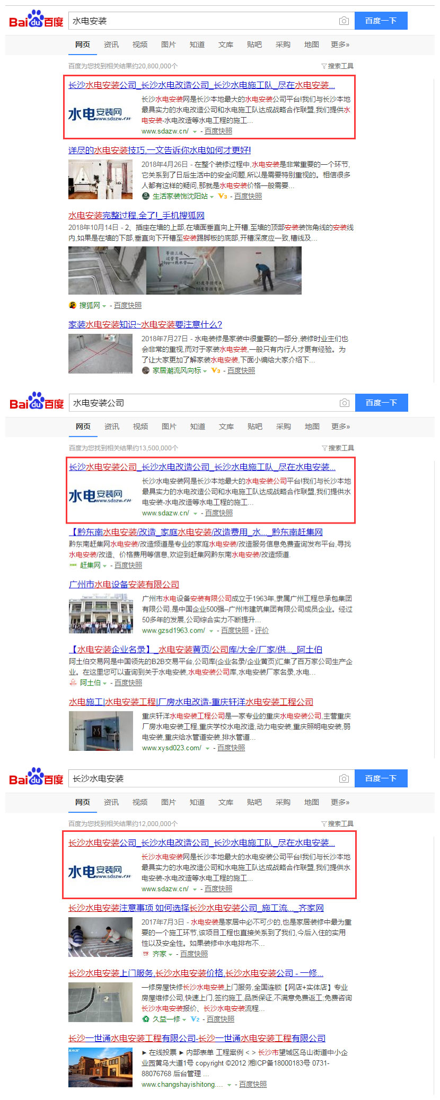This screenshot has width=440, height=1100.
Task: Open 重庆轩洋水电安装工程公司 result title
Action: (x=191, y=702)
